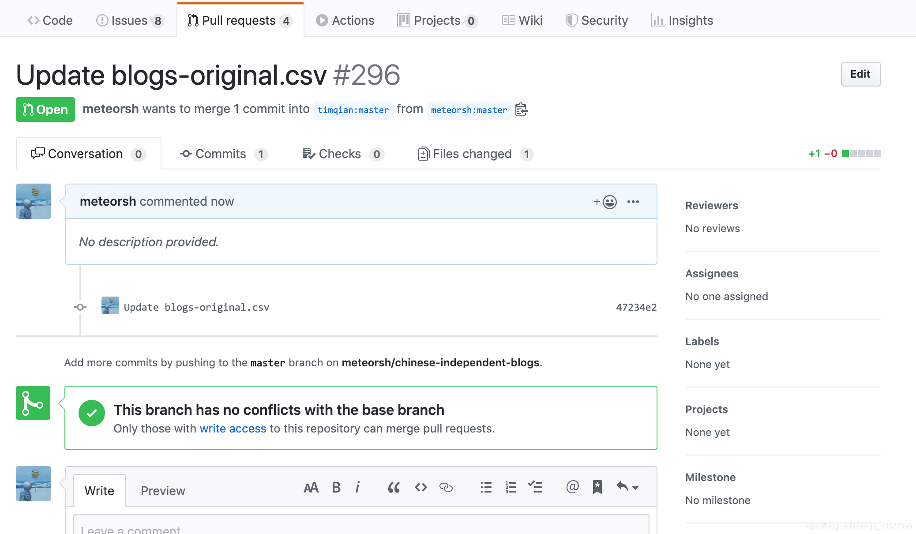916x534 pixels.
Task: Apply bold formatting with the B icon
Action: [336, 487]
